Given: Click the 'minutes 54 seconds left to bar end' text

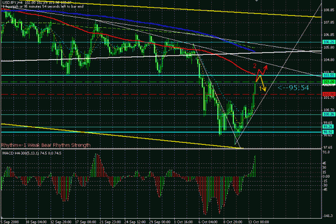Looking at the screenshot, I should pos(57,6).
